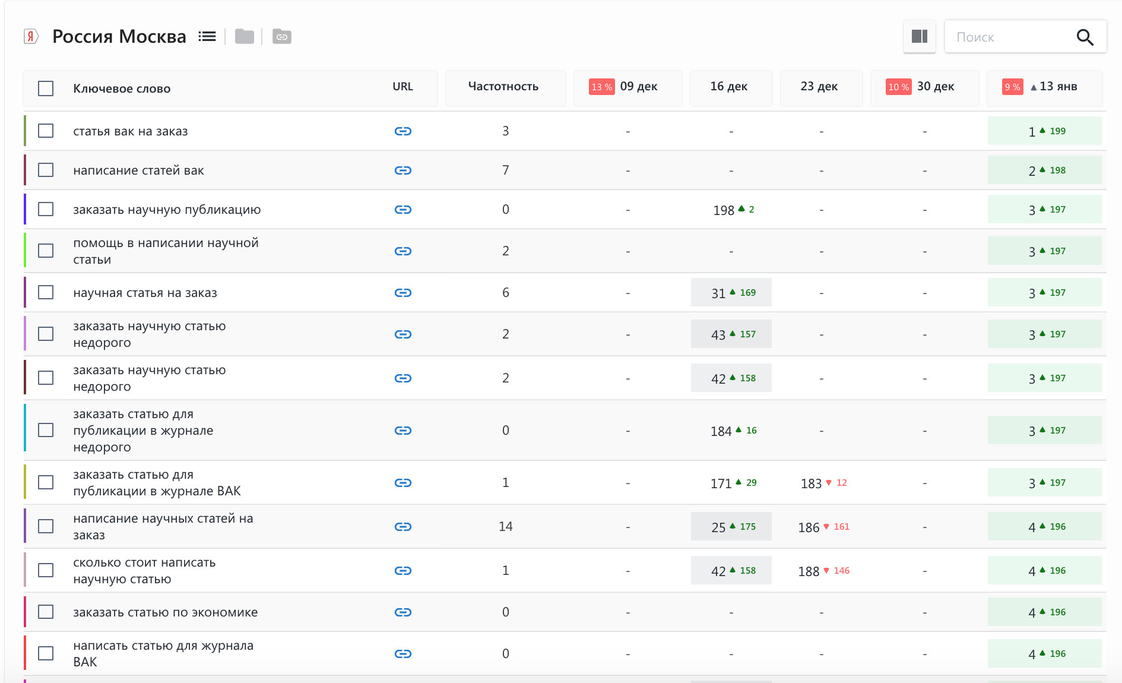This screenshot has width=1122, height=683.
Task: Check the row статья вак на заказ
Action: (46, 131)
